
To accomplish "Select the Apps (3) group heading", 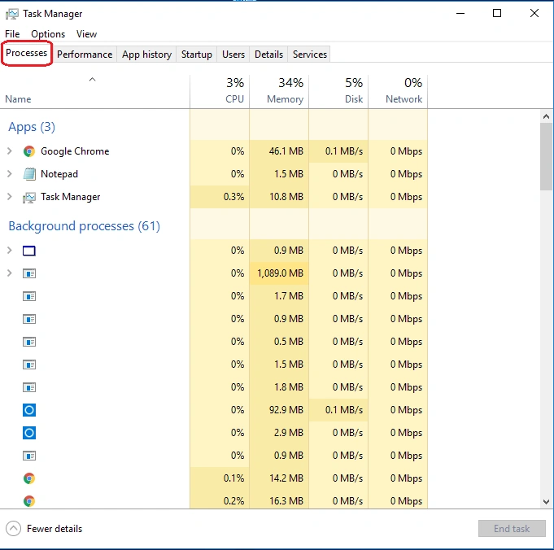I will click(x=32, y=127).
